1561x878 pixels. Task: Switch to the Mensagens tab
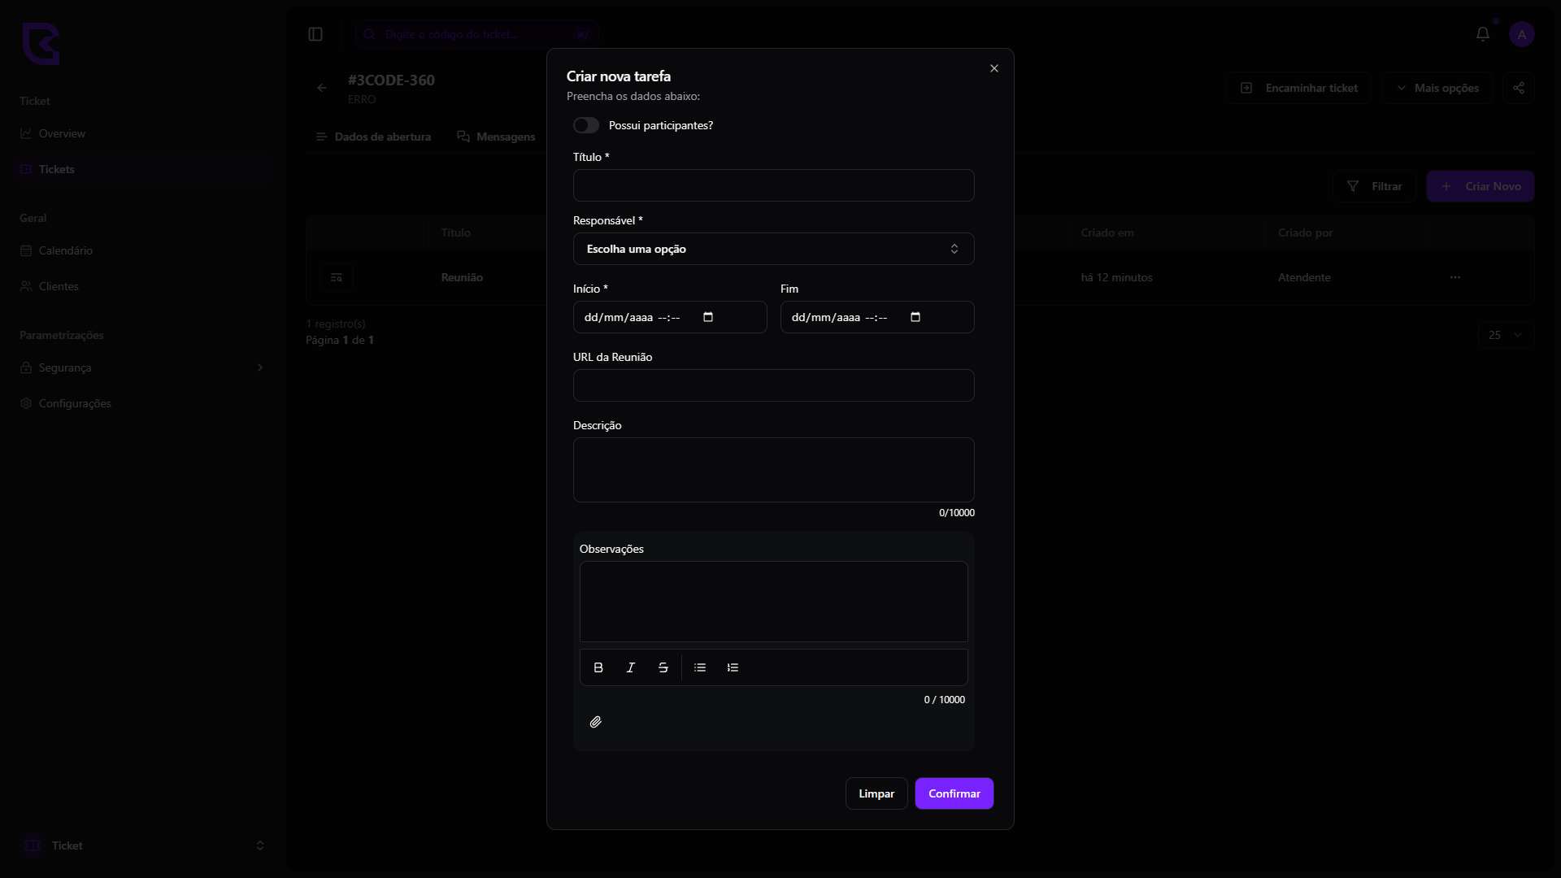pyautogui.click(x=497, y=137)
